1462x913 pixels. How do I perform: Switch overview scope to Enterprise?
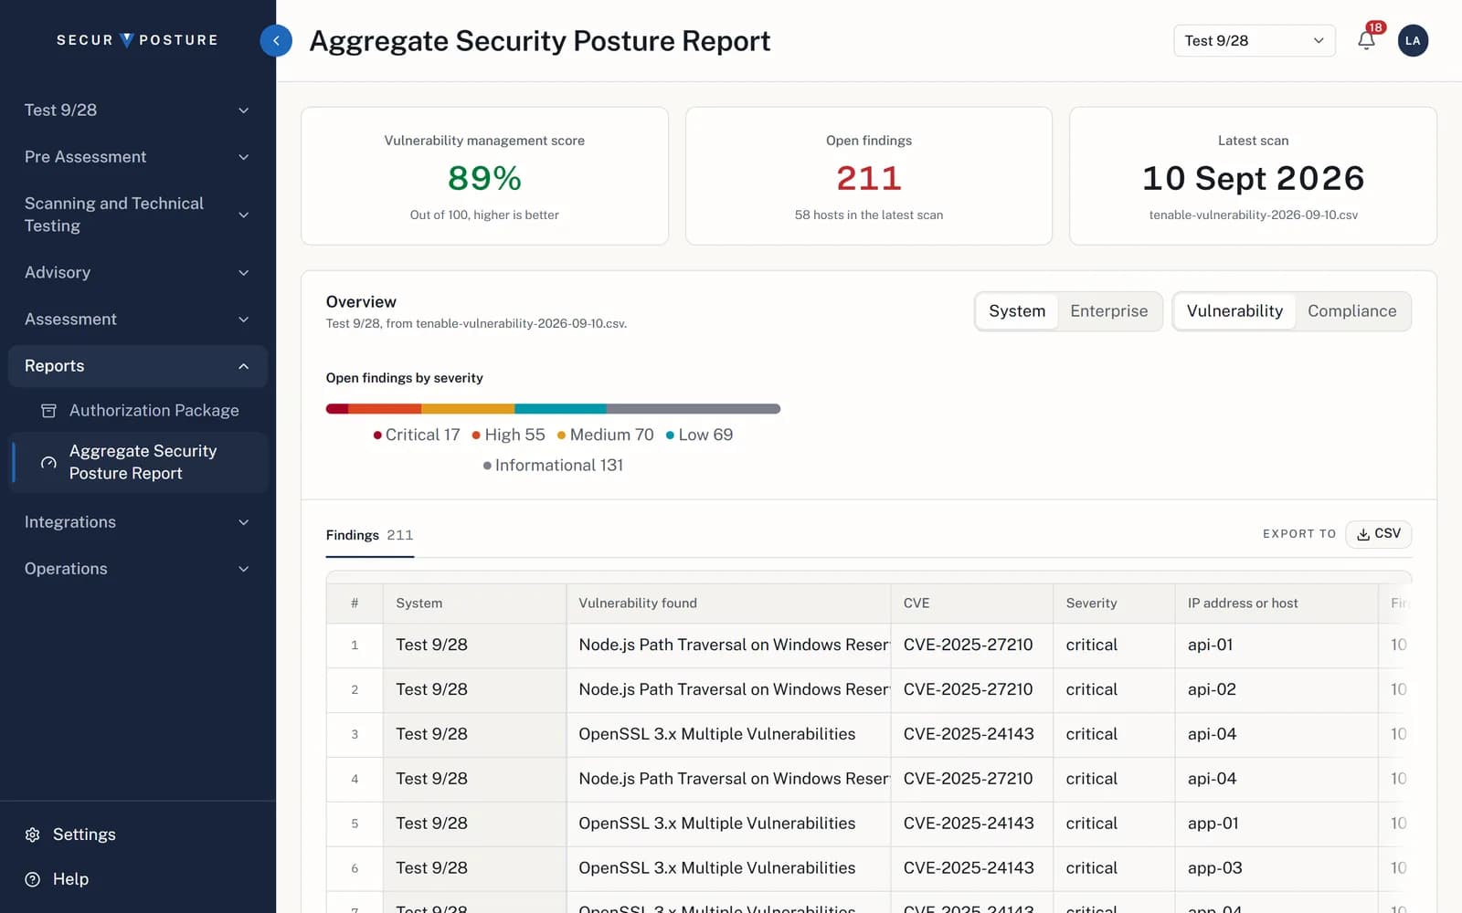click(x=1108, y=311)
